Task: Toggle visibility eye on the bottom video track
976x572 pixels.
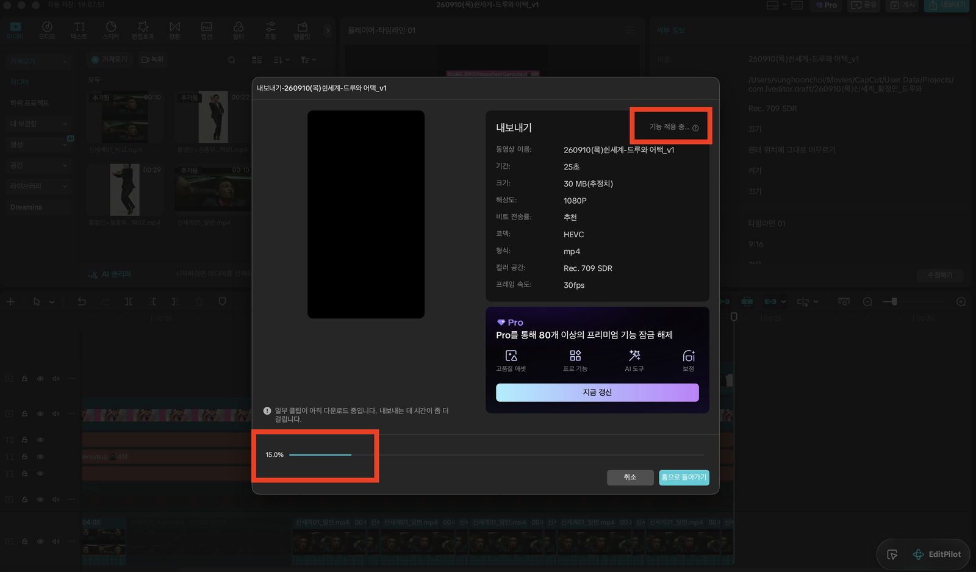Action: pos(40,542)
